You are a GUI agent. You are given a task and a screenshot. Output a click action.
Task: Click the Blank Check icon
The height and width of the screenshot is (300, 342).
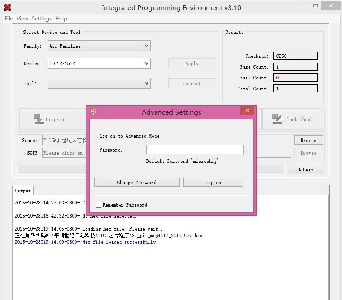pos(277,119)
